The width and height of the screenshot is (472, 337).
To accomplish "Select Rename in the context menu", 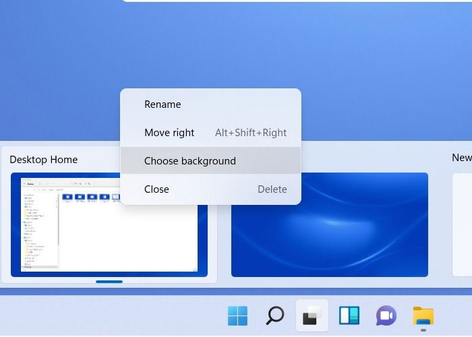I will 210,104.
